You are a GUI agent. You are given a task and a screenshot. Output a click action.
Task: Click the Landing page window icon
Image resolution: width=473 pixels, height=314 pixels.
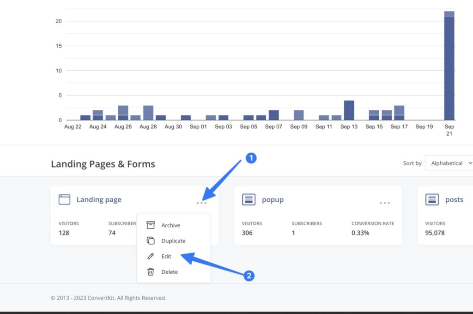[64, 199]
